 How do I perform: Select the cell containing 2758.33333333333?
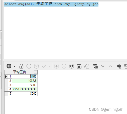point(25,89)
